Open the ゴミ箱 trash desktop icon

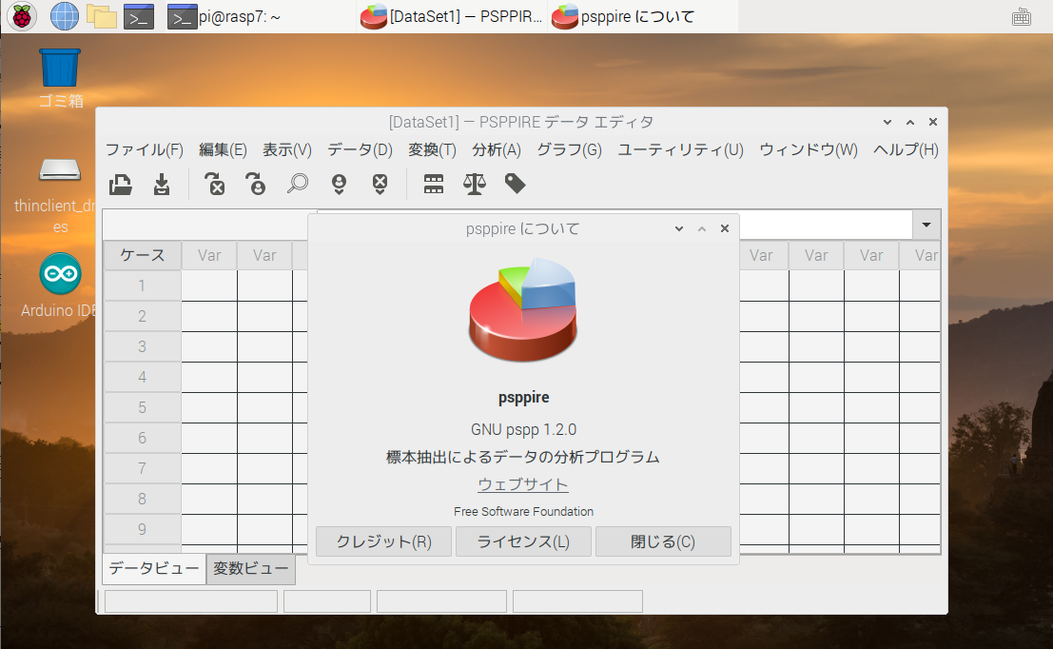[61, 79]
